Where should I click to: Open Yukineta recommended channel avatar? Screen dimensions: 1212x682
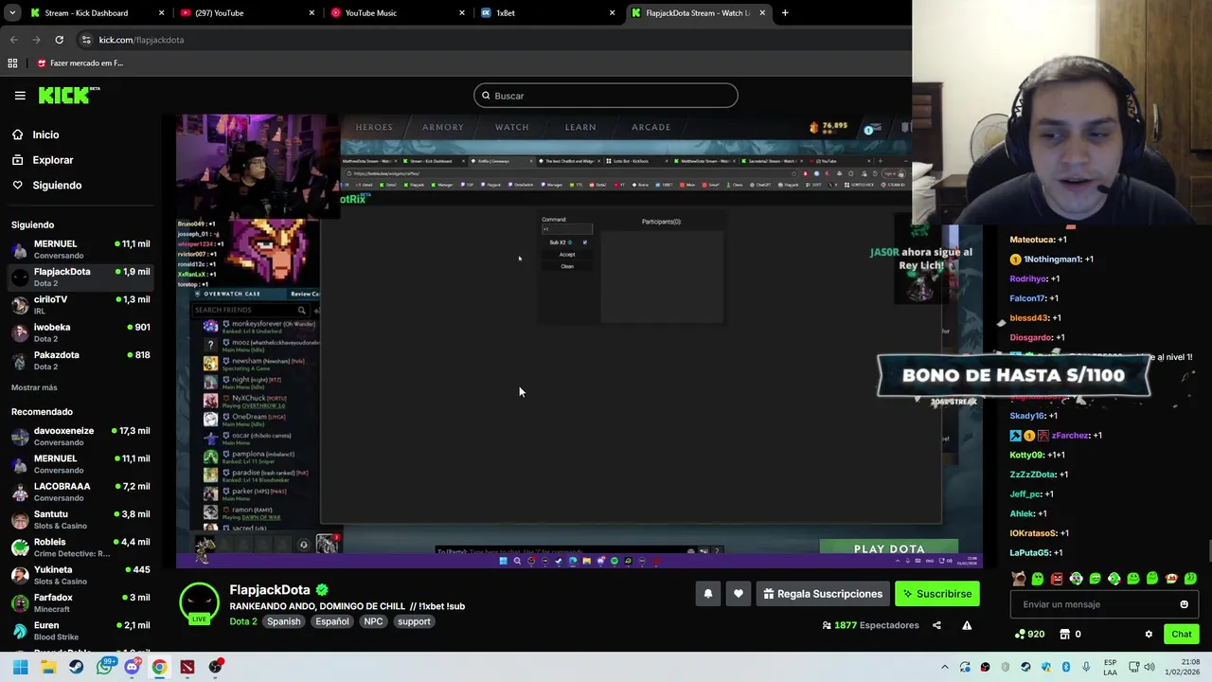pos(20,575)
